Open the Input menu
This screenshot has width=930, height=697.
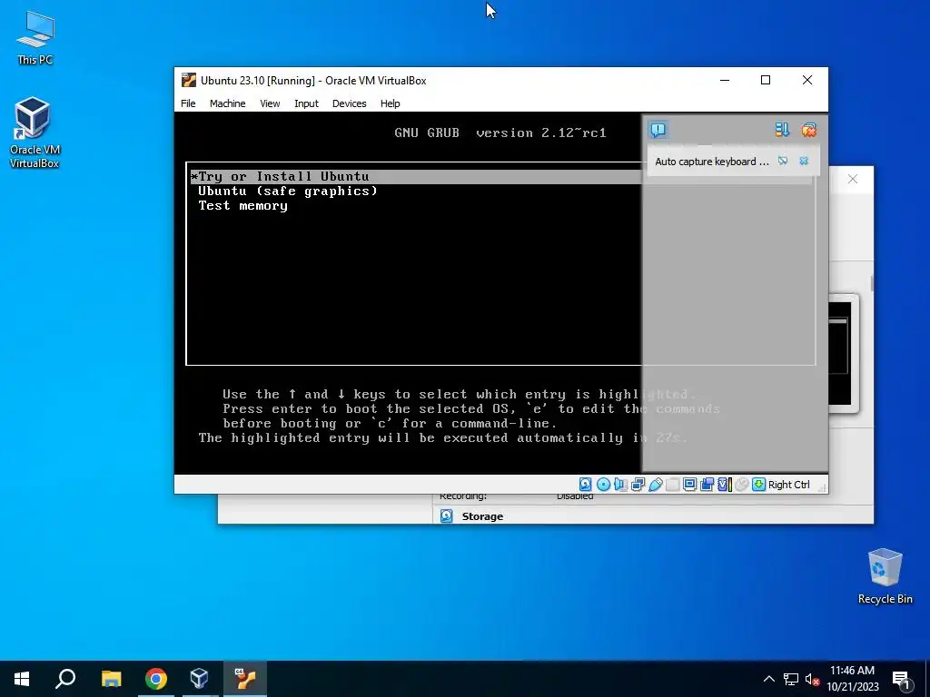pos(306,103)
